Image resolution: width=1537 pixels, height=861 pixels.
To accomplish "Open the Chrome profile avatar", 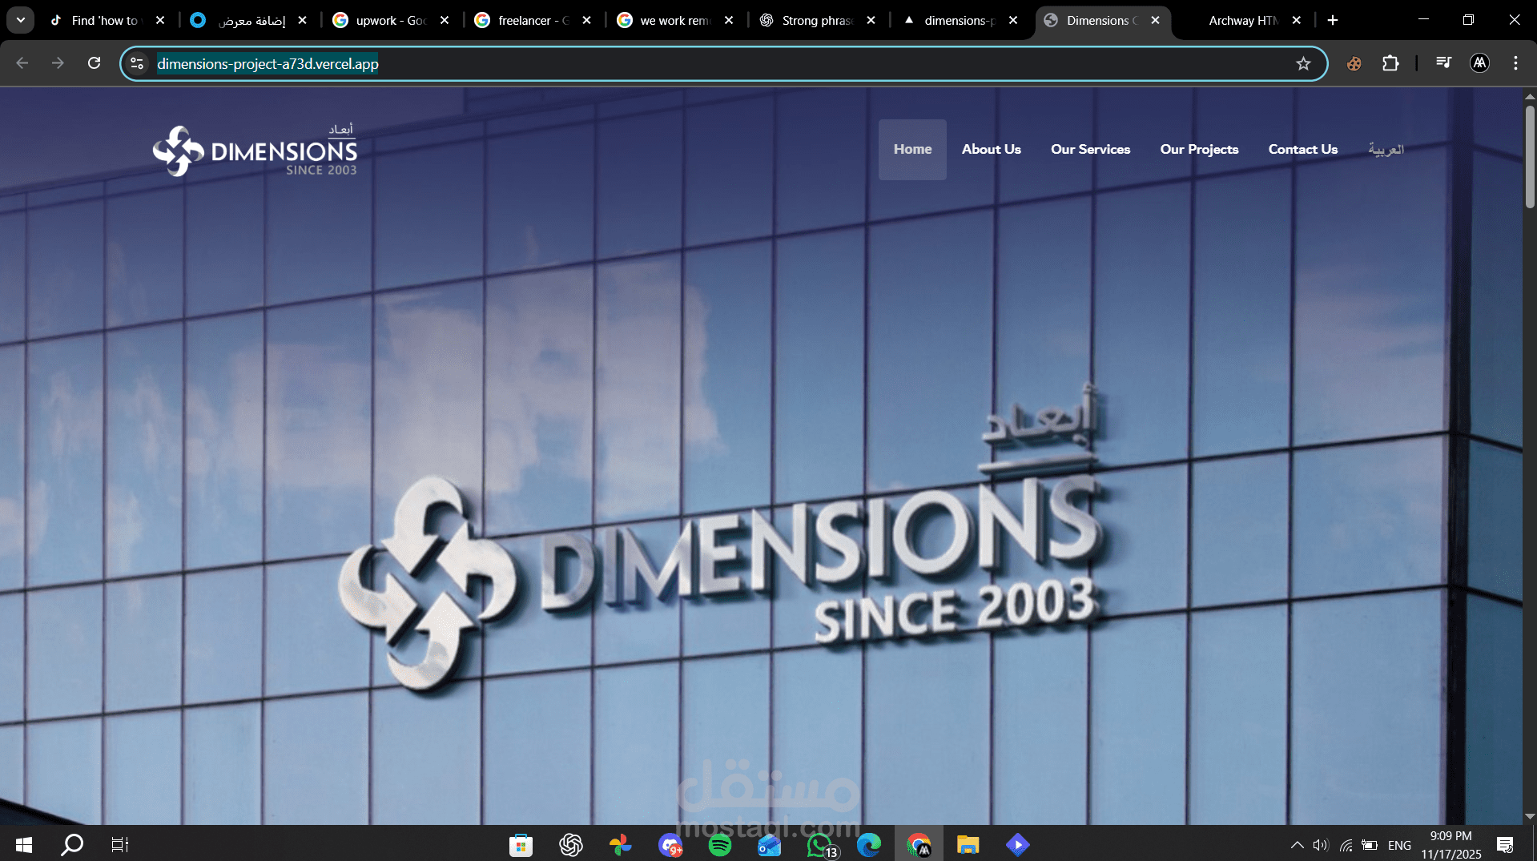I will pyautogui.click(x=1479, y=63).
